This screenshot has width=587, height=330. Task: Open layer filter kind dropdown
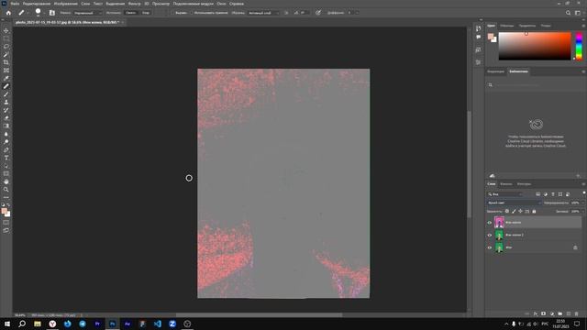[505, 194]
